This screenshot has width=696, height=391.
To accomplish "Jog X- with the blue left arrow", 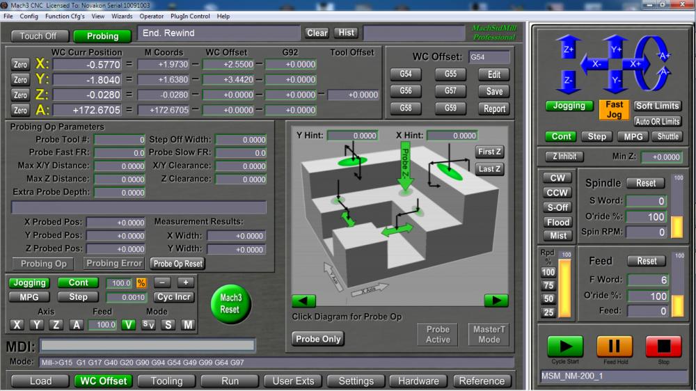I will pyautogui.click(x=595, y=64).
